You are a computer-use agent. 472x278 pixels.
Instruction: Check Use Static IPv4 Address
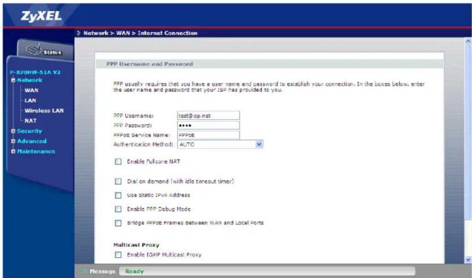[x=118, y=195]
